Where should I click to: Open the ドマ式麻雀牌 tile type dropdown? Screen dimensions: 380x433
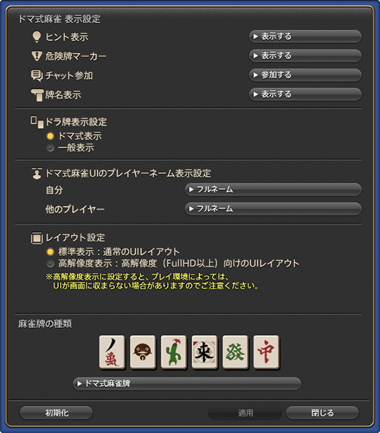pos(187,384)
